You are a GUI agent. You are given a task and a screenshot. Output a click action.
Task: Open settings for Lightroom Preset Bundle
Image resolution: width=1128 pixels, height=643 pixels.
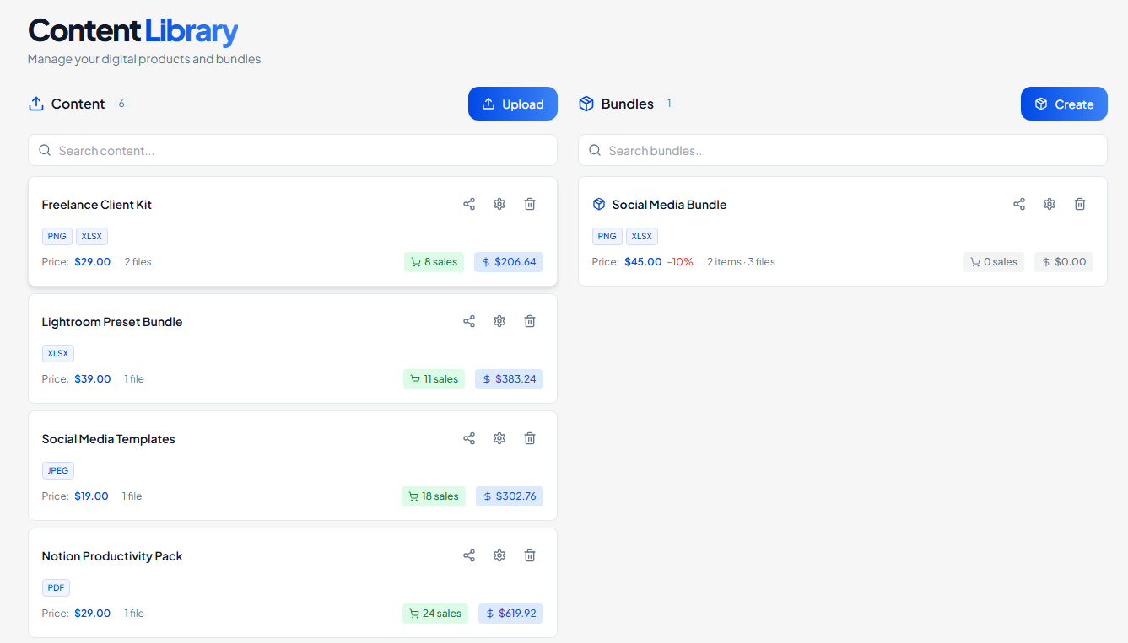pyautogui.click(x=499, y=321)
